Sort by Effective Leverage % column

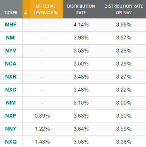point(46,9)
